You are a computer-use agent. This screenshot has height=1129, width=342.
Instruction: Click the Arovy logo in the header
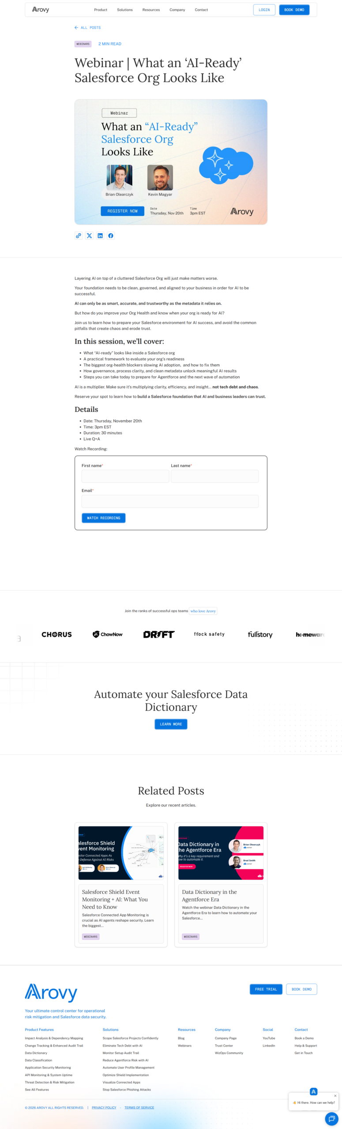41,10
